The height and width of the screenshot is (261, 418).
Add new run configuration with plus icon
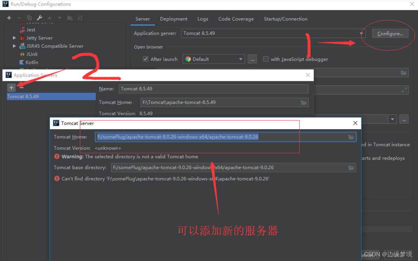point(9,18)
